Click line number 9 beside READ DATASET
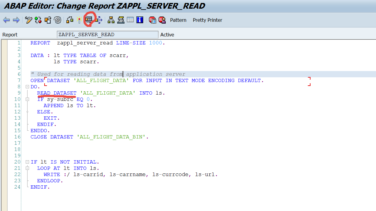The image size is (376, 211). (x=19, y=93)
